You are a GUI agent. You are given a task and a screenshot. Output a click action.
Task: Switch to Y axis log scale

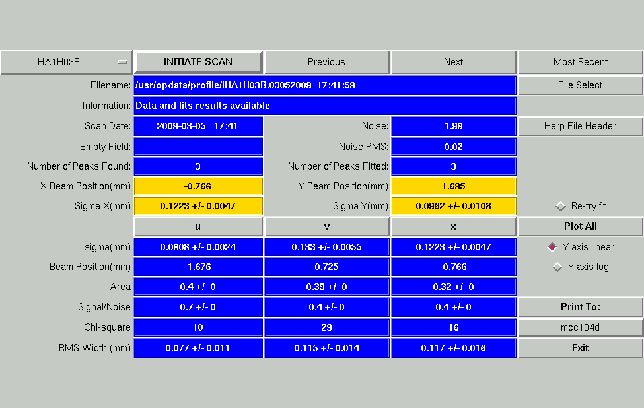tap(581, 267)
